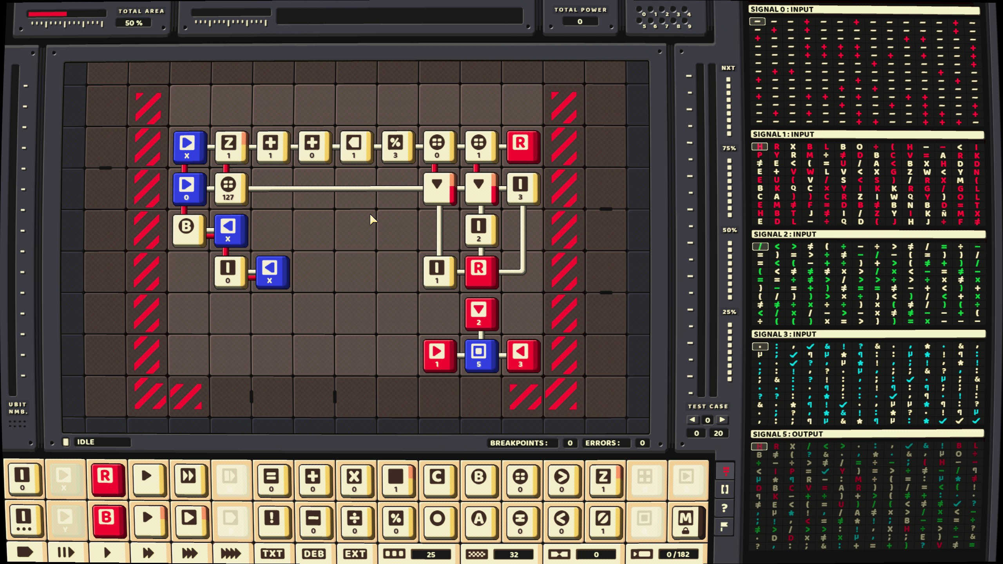Image resolution: width=1003 pixels, height=564 pixels.
Task: Go to previous test case
Action: (693, 420)
